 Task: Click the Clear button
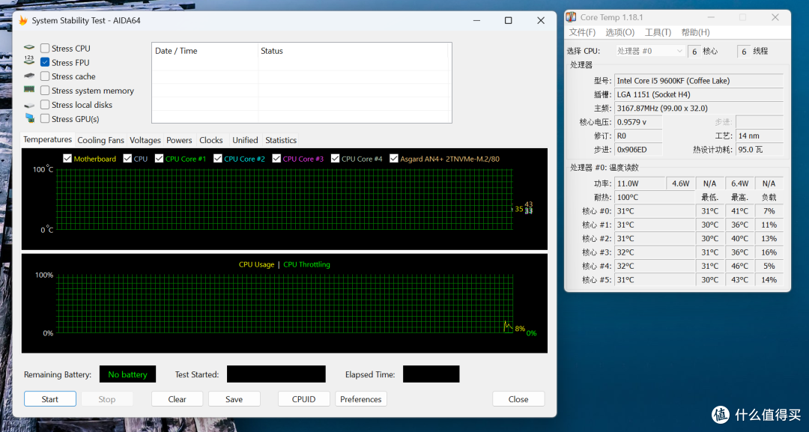pyautogui.click(x=177, y=399)
